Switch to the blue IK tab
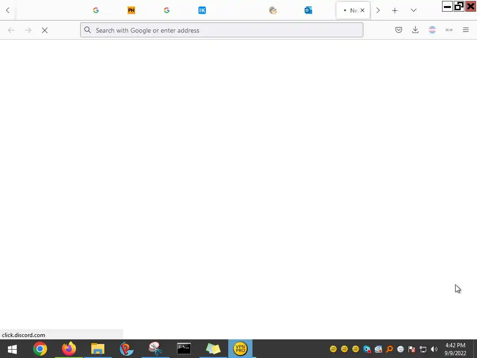 pos(202,10)
